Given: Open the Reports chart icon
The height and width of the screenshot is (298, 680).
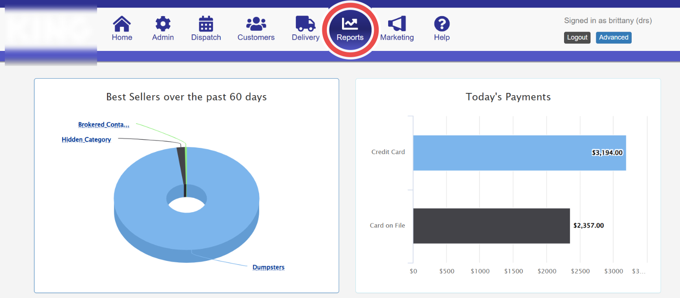Looking at the screenshot, I should [350, 23].
